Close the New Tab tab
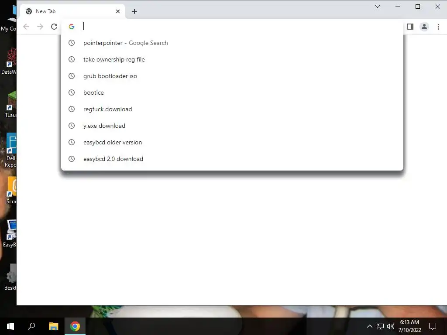The height and width of the screenshot is (335, 447). 118,11
